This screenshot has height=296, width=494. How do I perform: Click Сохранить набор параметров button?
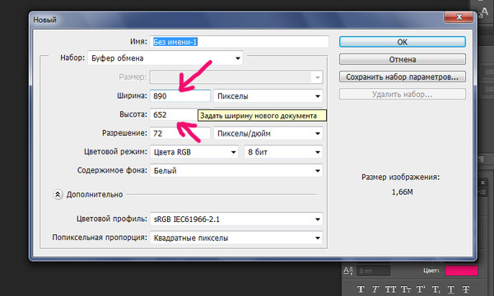(x=403, y=76)
